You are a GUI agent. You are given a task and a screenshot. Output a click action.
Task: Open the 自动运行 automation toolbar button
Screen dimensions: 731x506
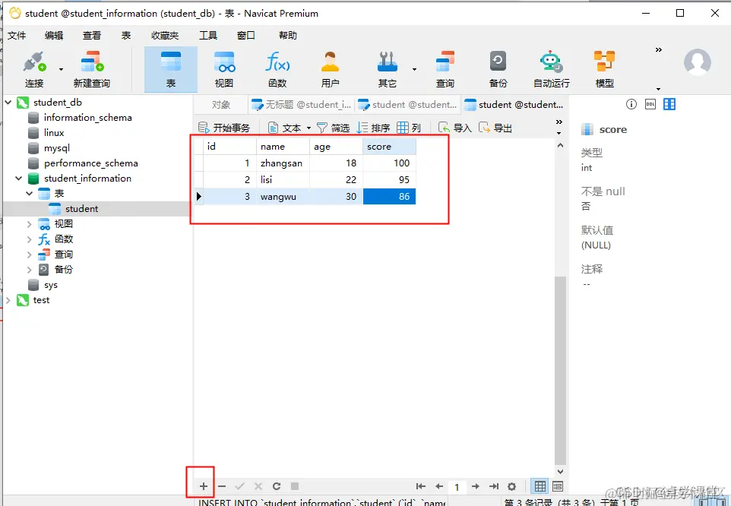coord(552,69)
